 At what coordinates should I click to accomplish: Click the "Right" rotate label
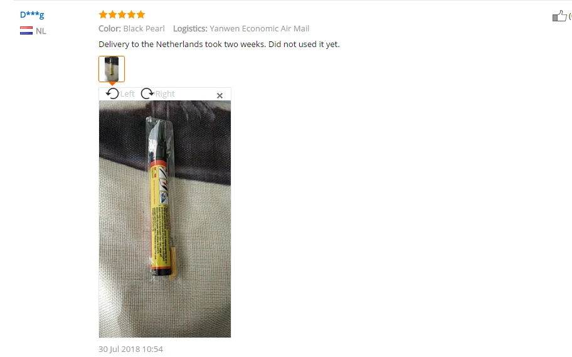click(165, 94)
